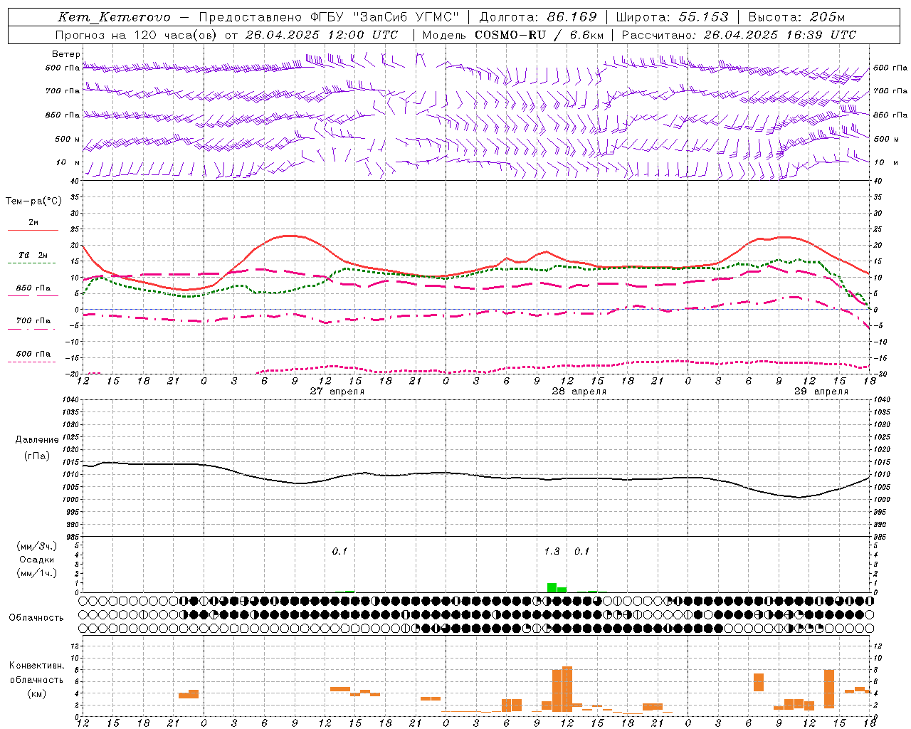911x729 pixels.
Task: Select the model label COSMO-RU / 6.6км
Action: (x=539, y=35)
